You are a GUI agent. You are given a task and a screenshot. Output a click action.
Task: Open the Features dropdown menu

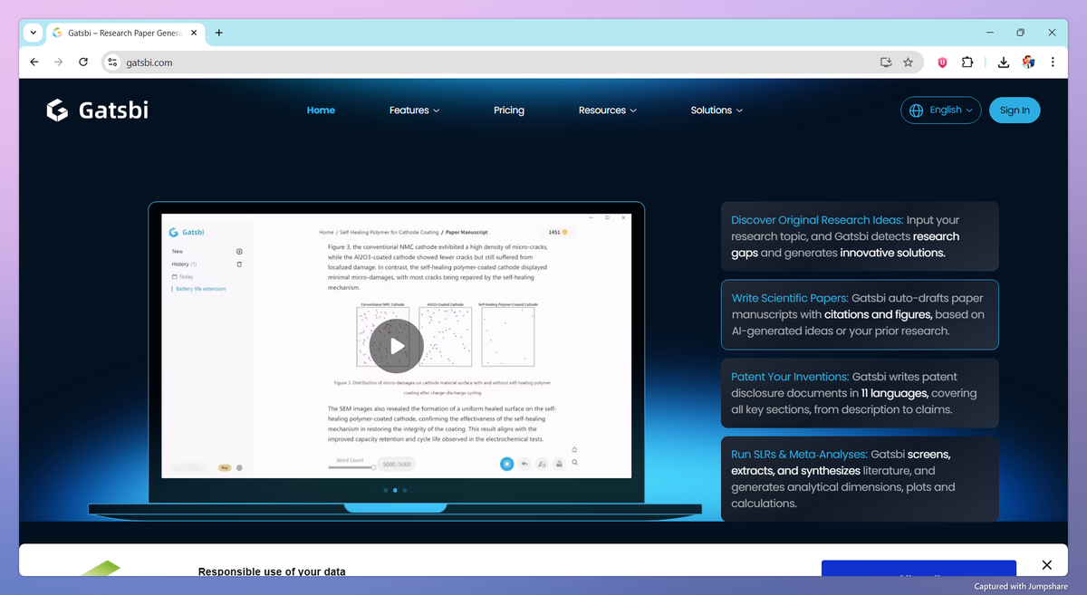pyautogui.click(x=414, y=110)
